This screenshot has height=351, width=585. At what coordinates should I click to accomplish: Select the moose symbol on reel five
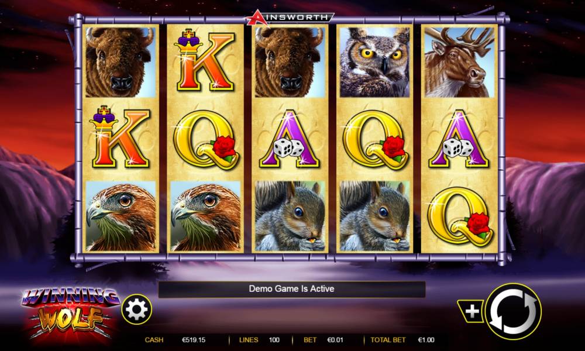pos(459,62)
